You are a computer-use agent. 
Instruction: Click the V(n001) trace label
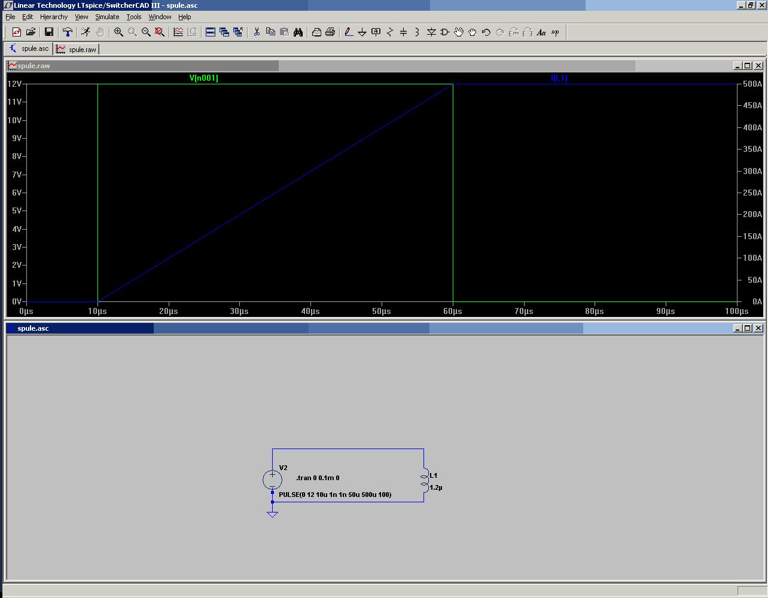203,78
